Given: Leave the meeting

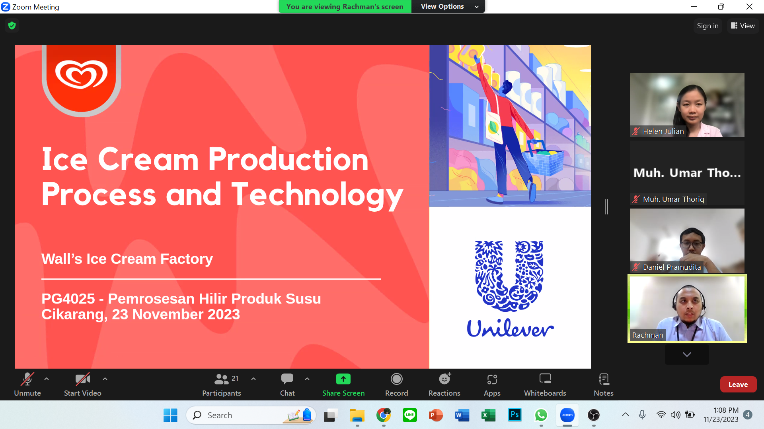Looking at the screenshot, I should 738,385.
